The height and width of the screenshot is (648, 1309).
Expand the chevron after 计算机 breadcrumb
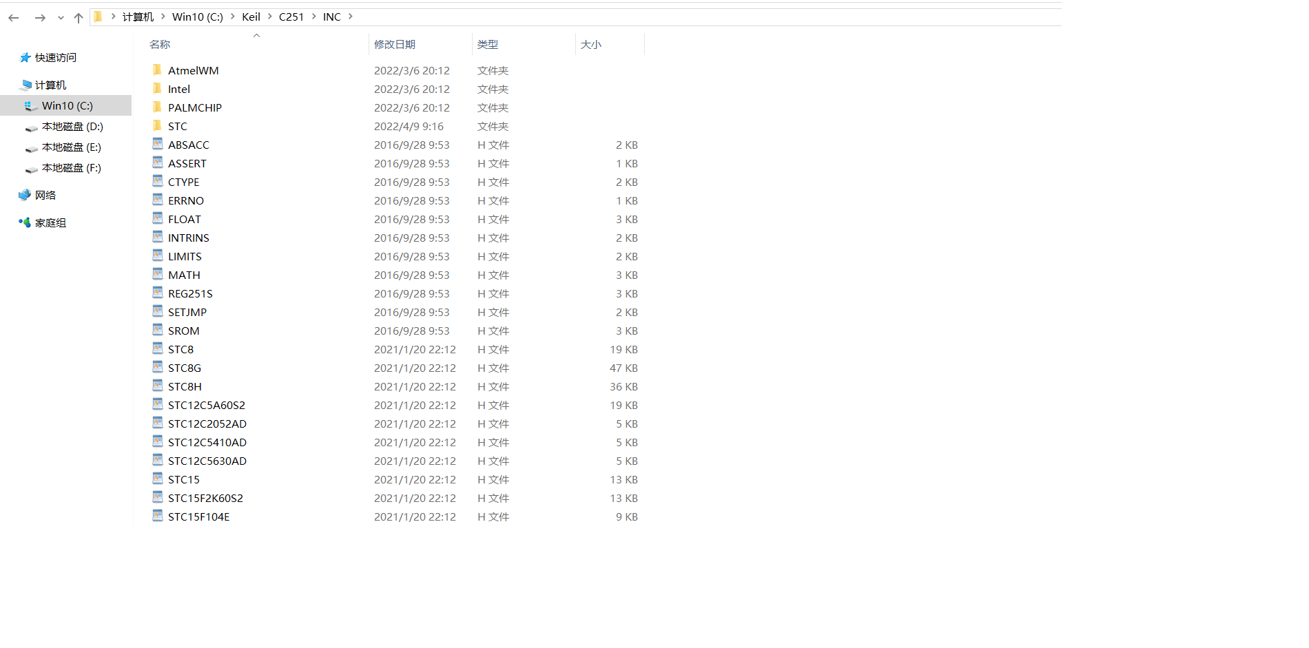click(x=163, y=17)
